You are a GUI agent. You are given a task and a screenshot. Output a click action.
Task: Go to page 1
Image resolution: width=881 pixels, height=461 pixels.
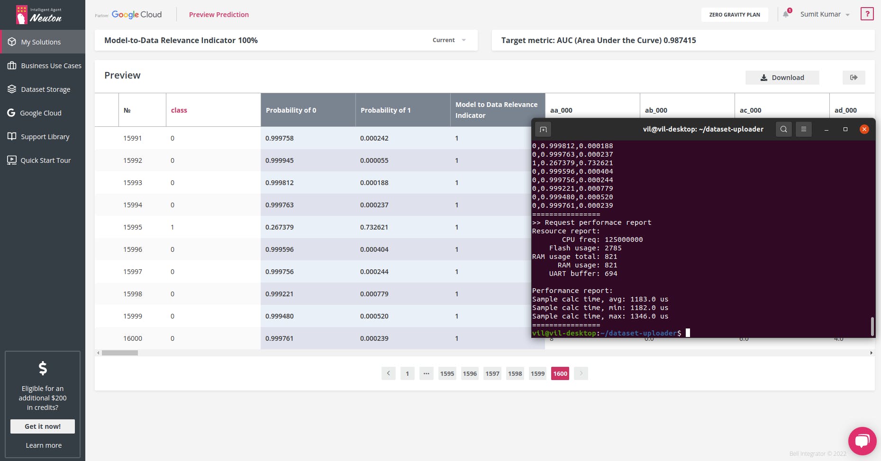(407, 373)
